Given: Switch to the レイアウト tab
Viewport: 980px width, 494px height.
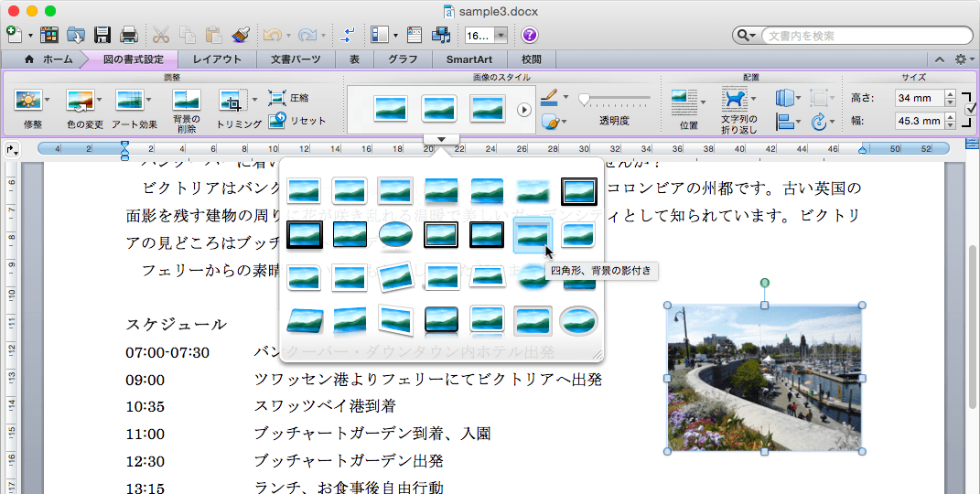Looking at the screenshot, I should (217, 59).
